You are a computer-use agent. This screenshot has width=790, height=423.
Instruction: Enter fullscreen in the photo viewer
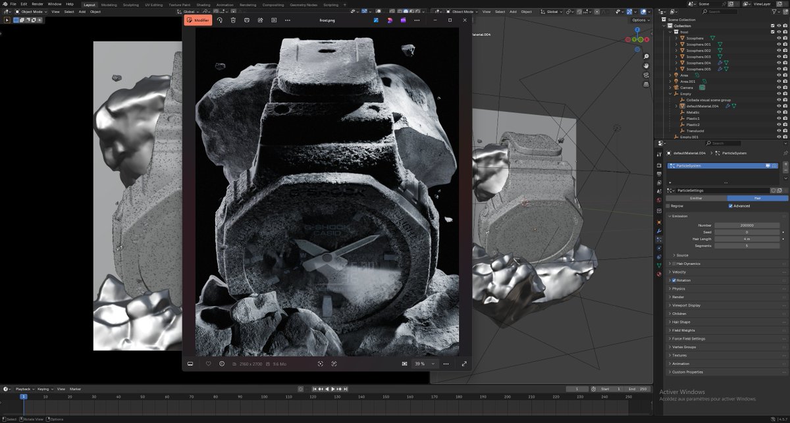(464, 363)
